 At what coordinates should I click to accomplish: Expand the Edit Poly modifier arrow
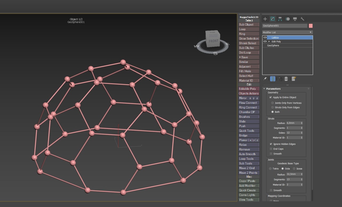pyautogui.click(x=269, y=42)
